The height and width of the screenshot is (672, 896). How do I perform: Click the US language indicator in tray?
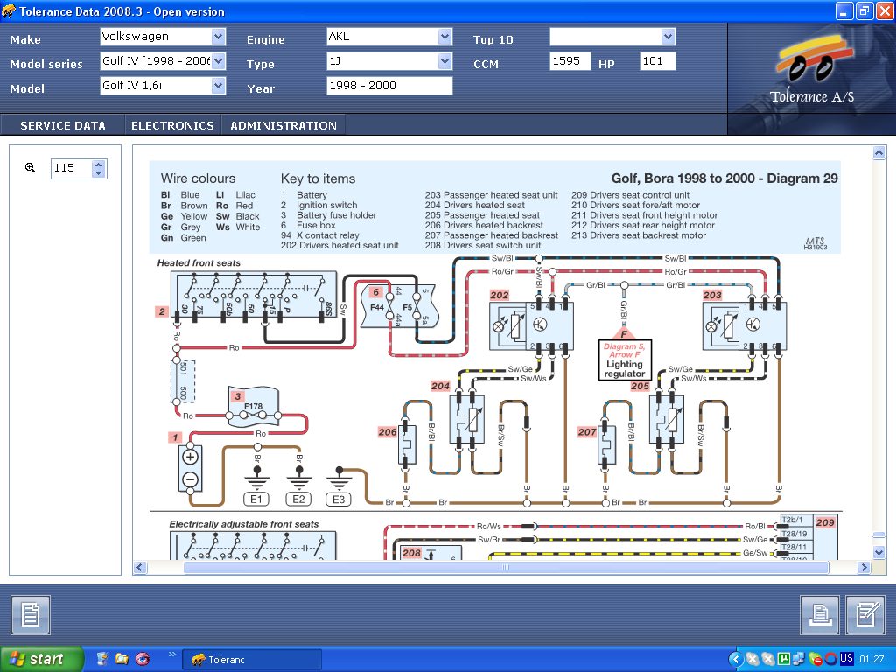pyautogui.click(x=846, y=659)
